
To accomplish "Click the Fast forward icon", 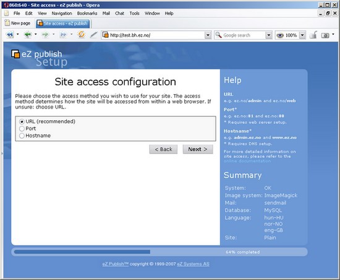I will click(63, 35).
